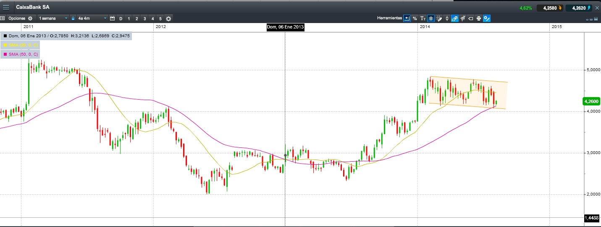Click the magenta SMA (50, 0, C) legend
Viewport: 601px width, 227px height.
pos(21,54)
